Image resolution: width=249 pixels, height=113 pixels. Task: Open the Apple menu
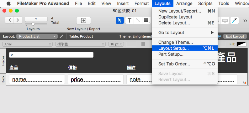[8, 3]
